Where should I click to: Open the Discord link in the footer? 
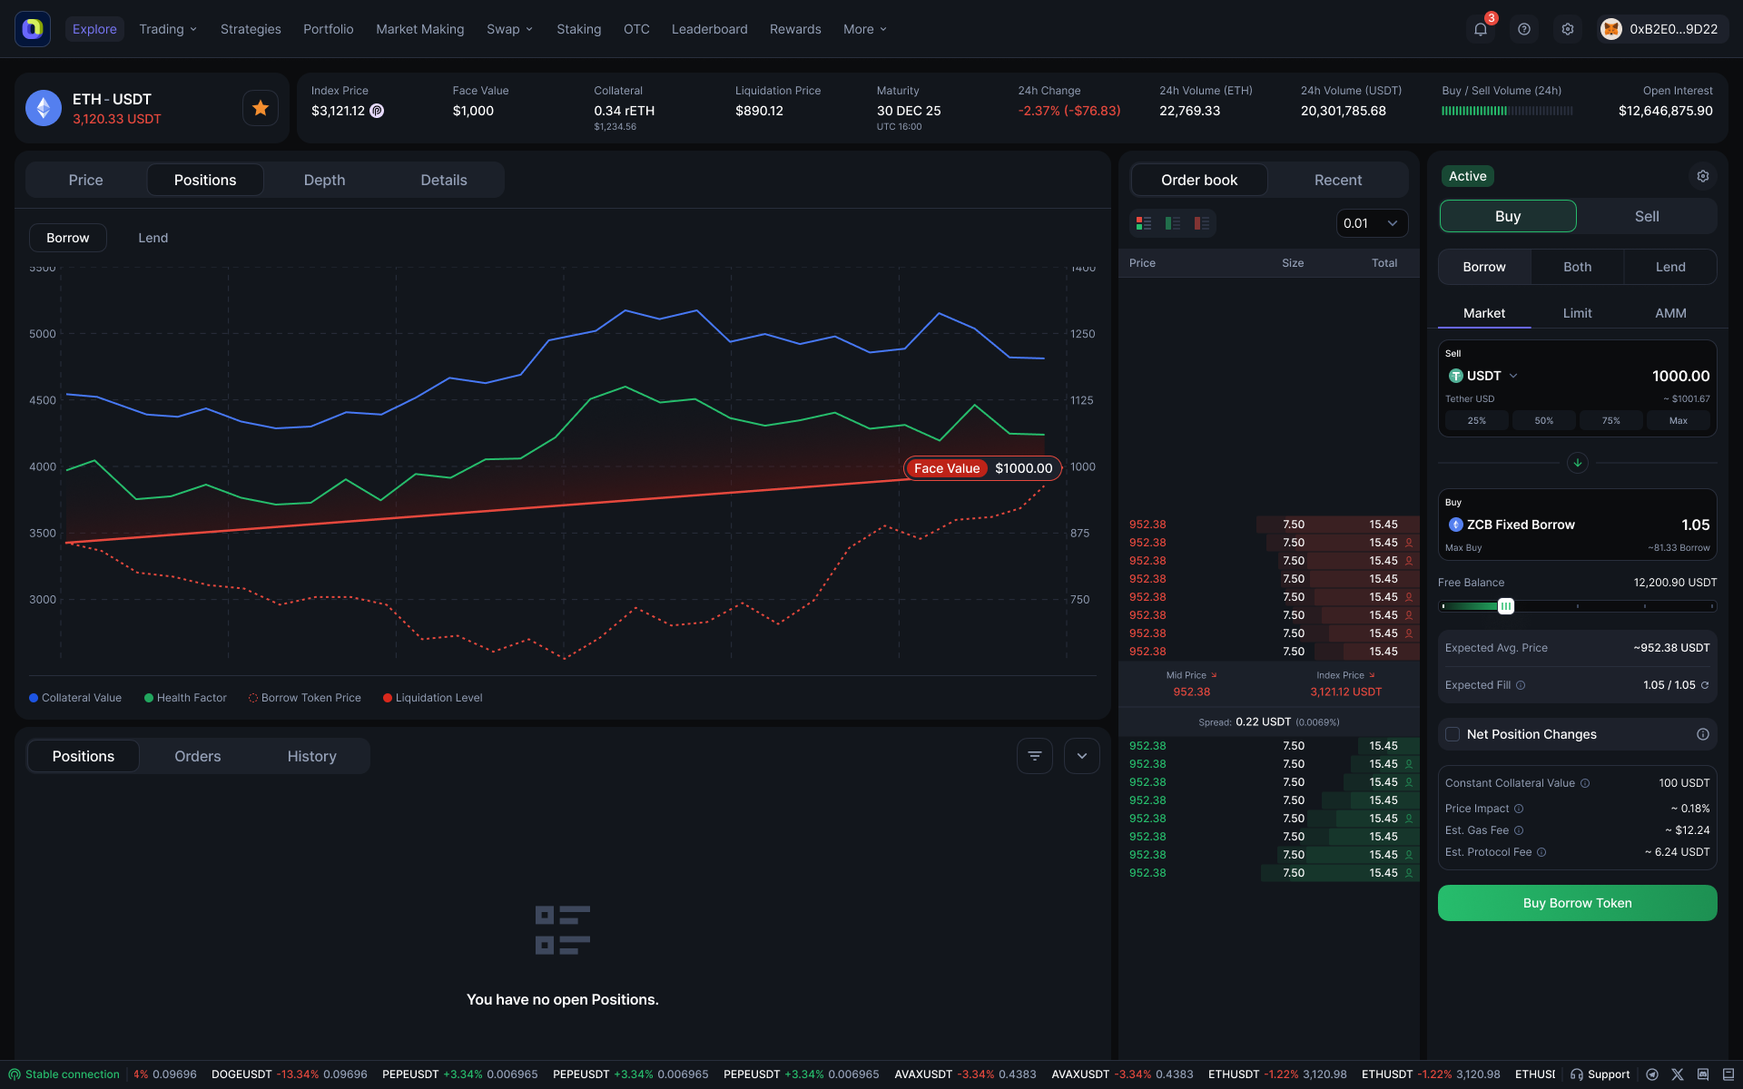[1703, 1074]
